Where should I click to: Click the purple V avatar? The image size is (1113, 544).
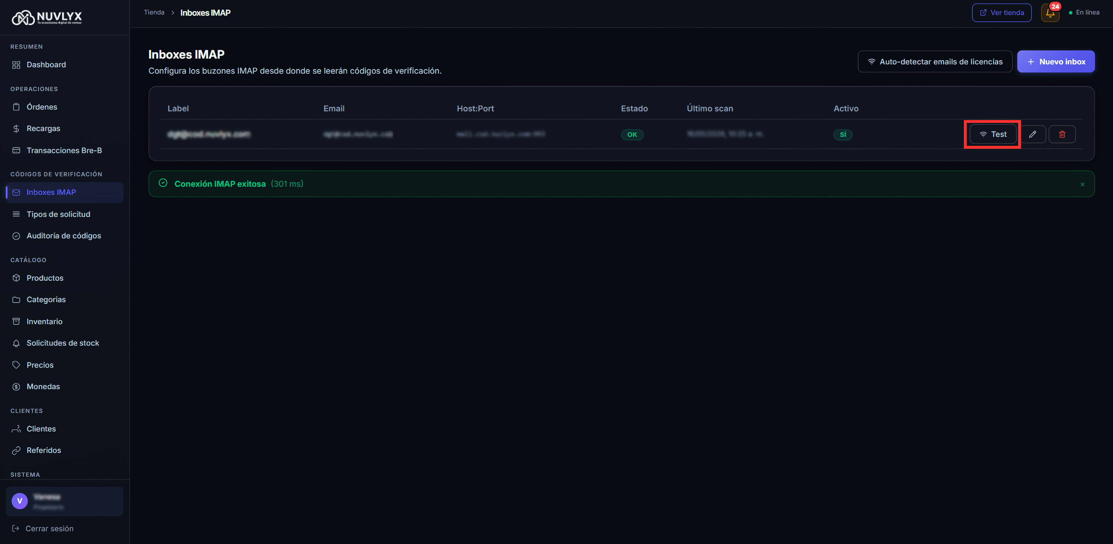pyautogui.click(x=19, y=501)
